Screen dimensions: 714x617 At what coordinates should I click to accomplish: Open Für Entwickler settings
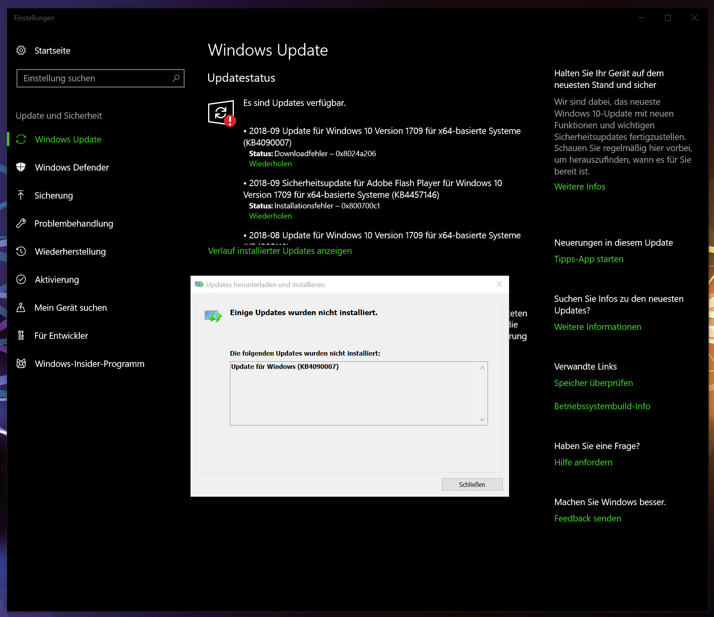pos(61,336)
